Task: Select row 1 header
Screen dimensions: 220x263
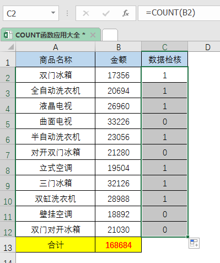Action: point(8,60)
